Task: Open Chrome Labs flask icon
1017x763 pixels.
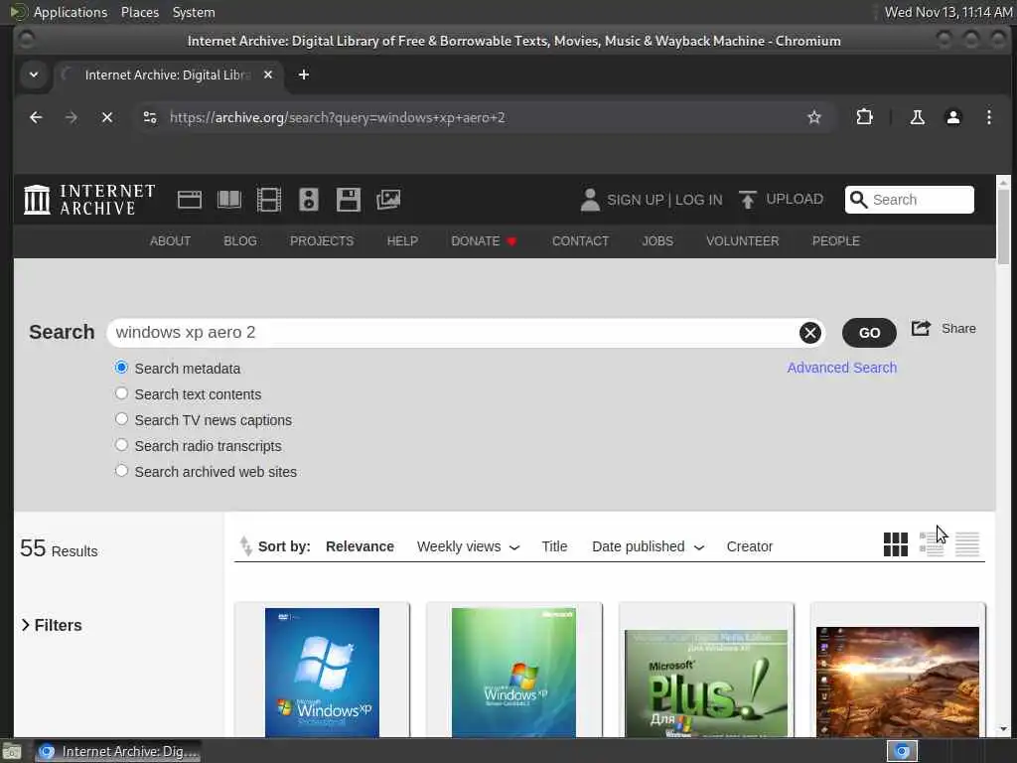Action: point(917,117)
